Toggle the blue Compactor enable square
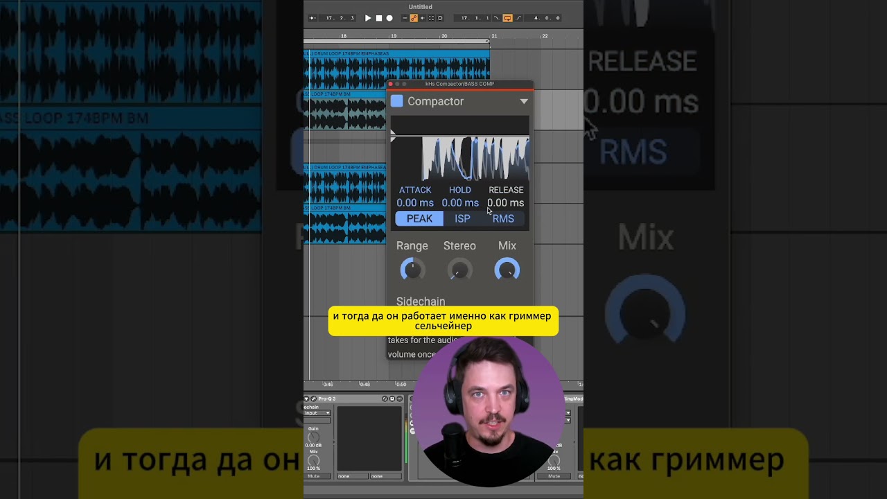The height and width of the screenshot is (499, 887). tap(396, 101)
